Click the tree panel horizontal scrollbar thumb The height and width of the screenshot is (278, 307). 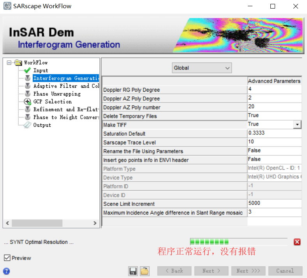point(37,223)
